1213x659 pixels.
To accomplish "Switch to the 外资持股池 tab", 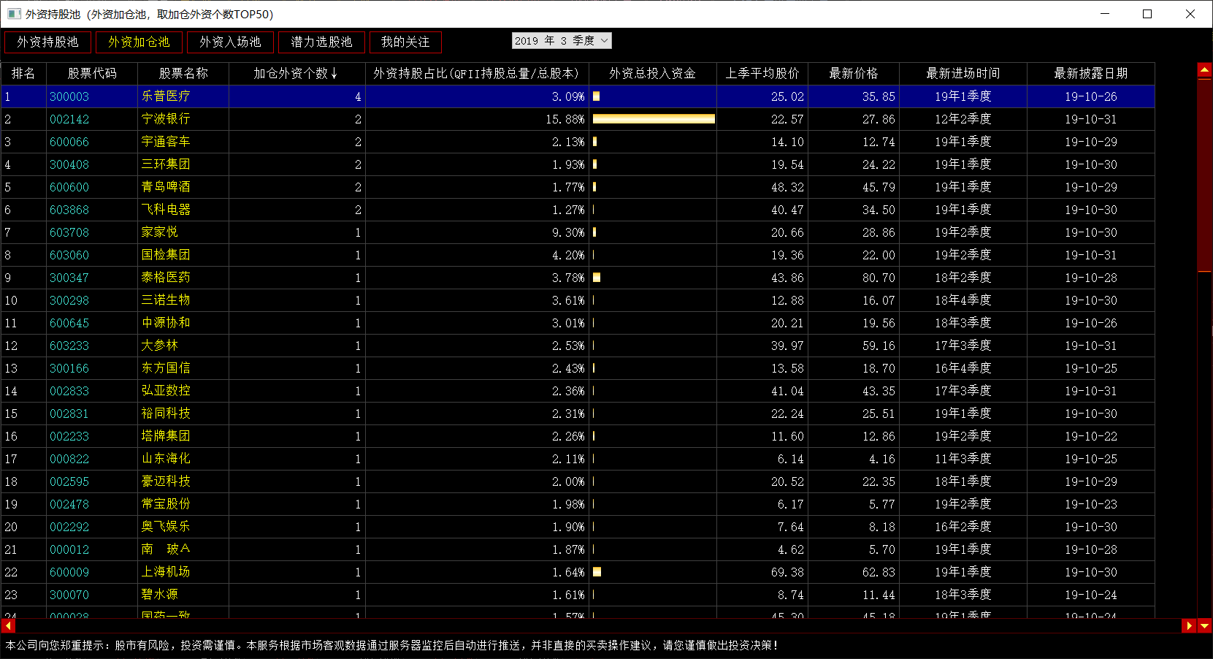I will pyautogui.click(x=47, y=42).
